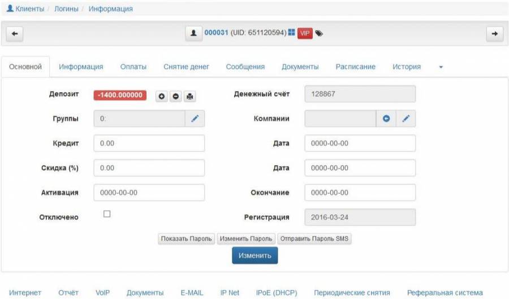Open the Оплаты tab
This screenshot has height=299, width=509.
[x=133, y=67]
